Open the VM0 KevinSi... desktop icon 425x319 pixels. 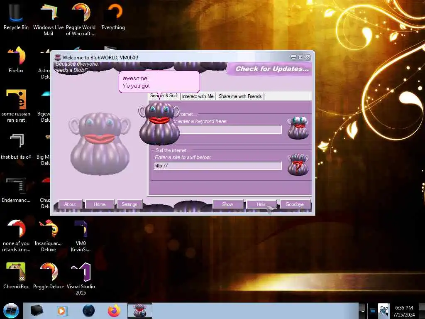coord(81,236)
